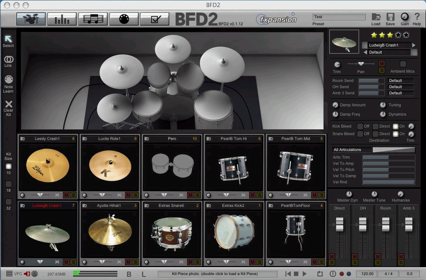Solo the Lucite Ride1 slot
This screenshot has width=426, height=280.
(135, 195)
